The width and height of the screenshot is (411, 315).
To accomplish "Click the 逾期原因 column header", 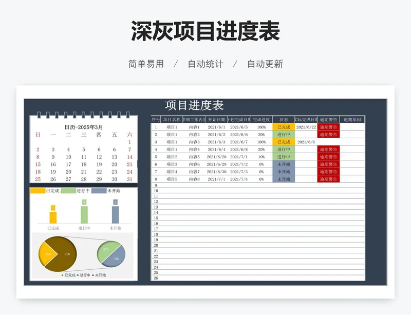I will pos(352,120).
